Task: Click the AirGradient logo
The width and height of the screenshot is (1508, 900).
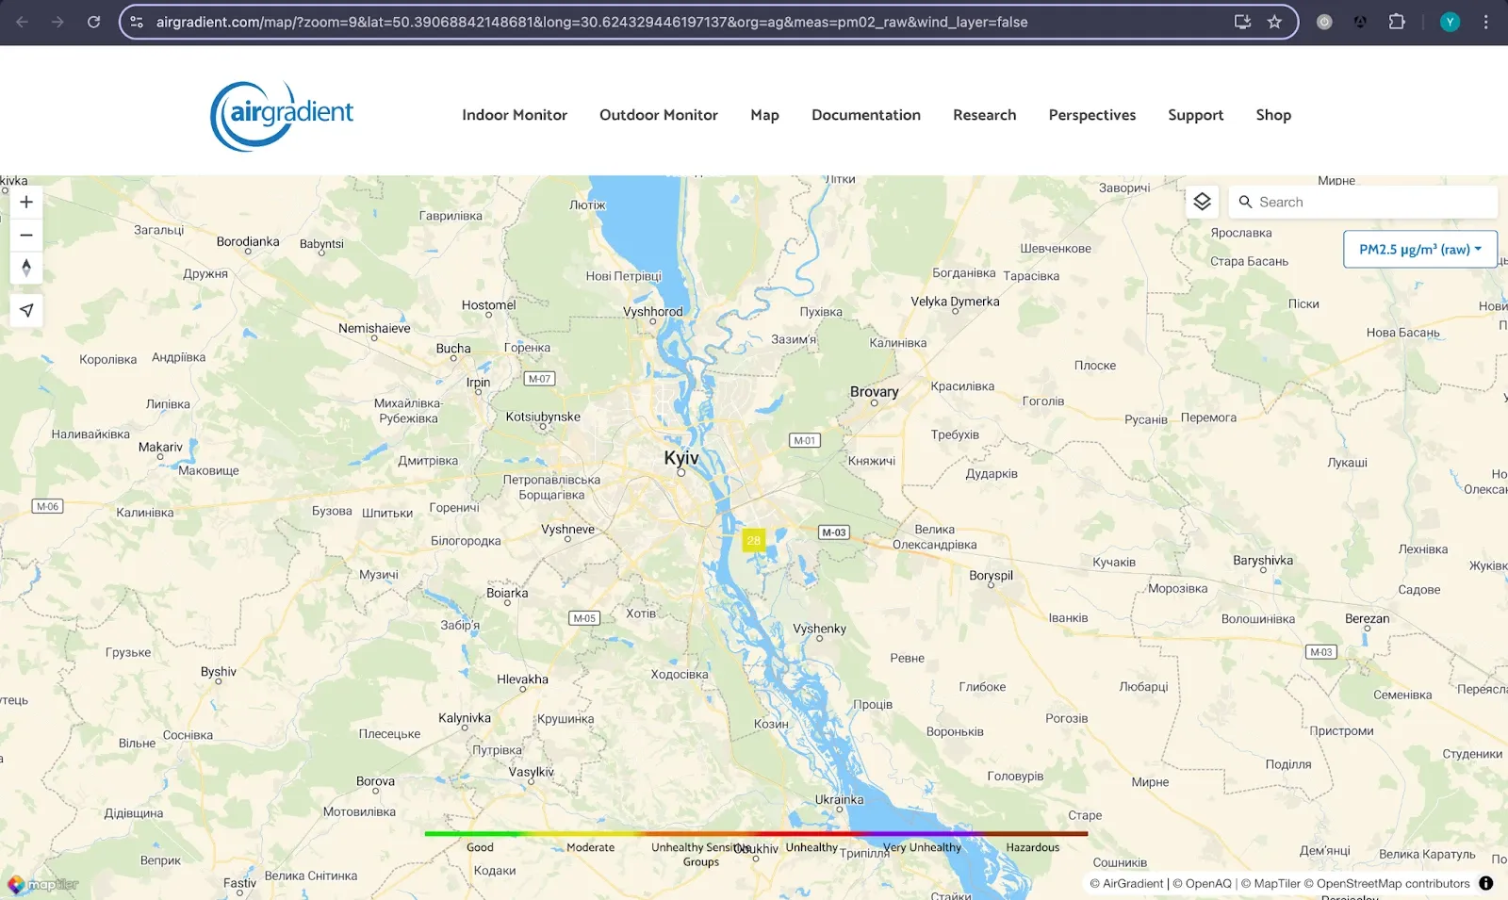Action: click(x=282, y=115)
